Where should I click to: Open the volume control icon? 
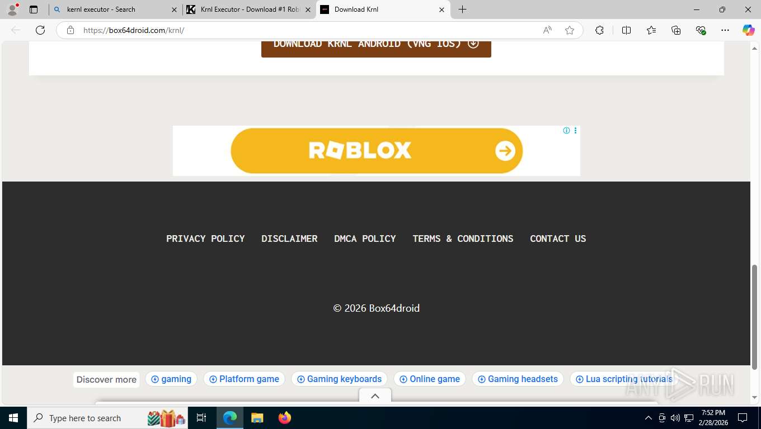click(x=675, y=418)
